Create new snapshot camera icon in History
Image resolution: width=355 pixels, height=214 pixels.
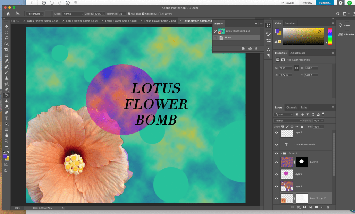[250, 49]
